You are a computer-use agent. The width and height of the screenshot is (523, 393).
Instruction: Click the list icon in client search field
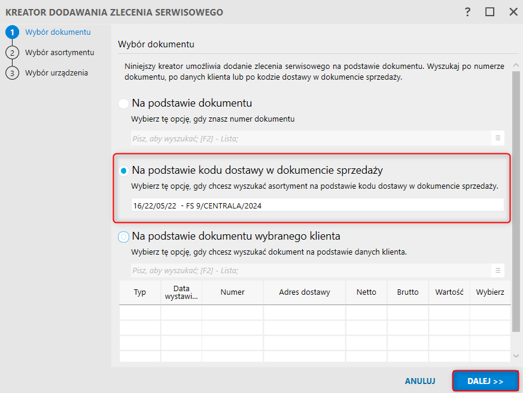point(497,270)
